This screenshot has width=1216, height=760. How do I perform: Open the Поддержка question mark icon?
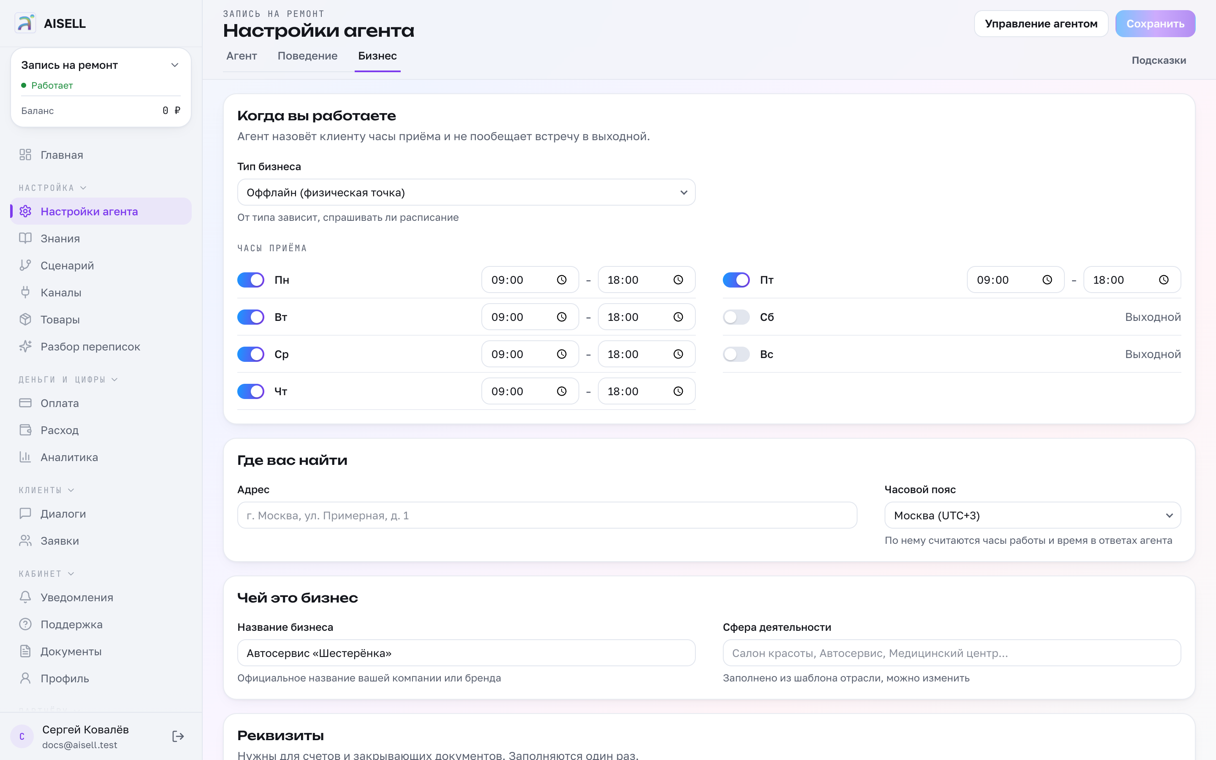point(25,624)
